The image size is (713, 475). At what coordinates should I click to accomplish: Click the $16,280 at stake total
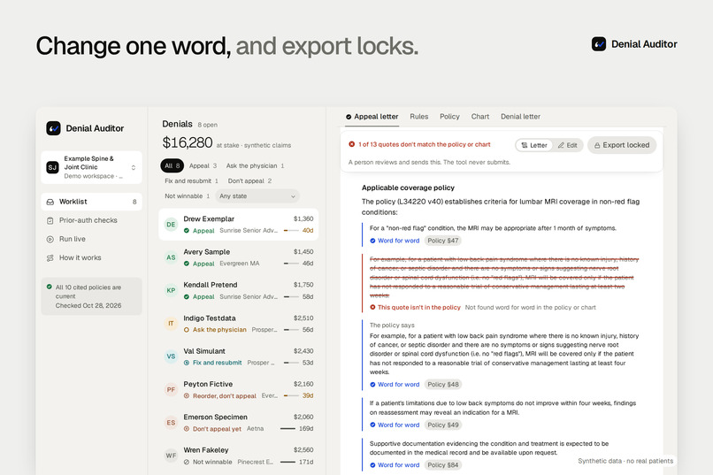tap(188, 142)
